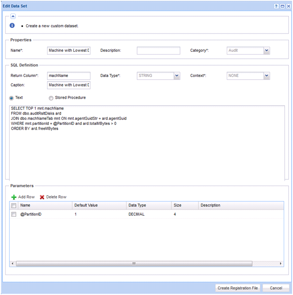This screenshot has width=293, height=295.
Task: Close the Edit Data Set dialog
Action: pos(288,6)
